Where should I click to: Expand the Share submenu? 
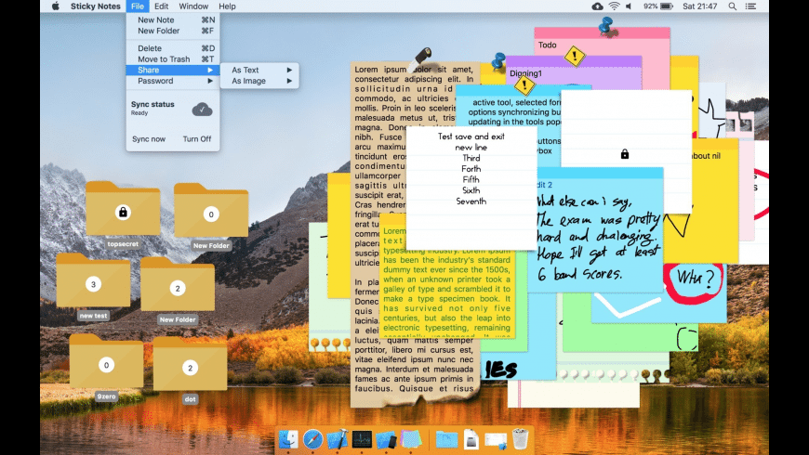coord(173,70)
